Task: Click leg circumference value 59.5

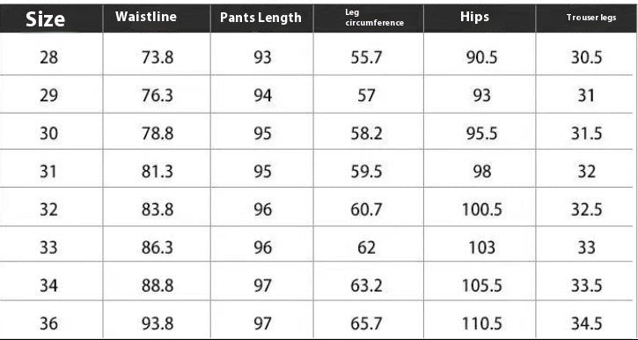Action: (x=366, y=172)
